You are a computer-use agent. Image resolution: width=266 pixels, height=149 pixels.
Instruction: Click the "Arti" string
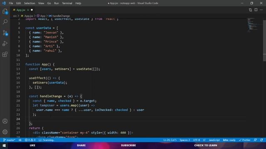49,46
